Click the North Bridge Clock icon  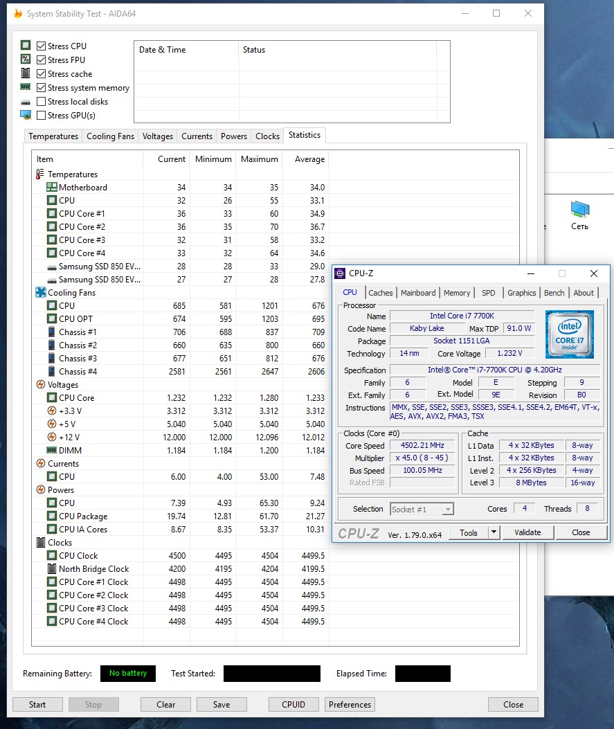point(52,568)
